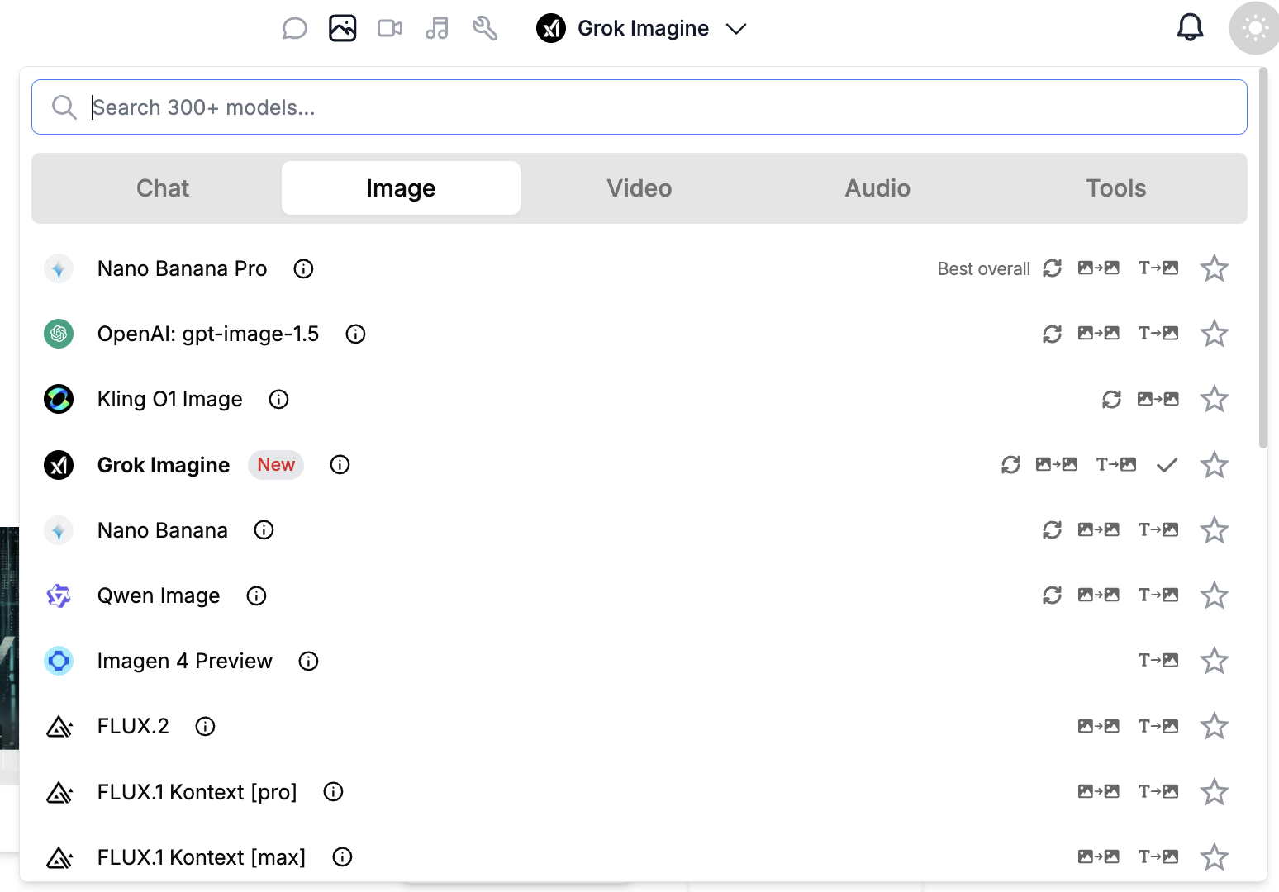Favorite Nano Banana Pro with the star

pyautogui.click(x=1215, y=268)
